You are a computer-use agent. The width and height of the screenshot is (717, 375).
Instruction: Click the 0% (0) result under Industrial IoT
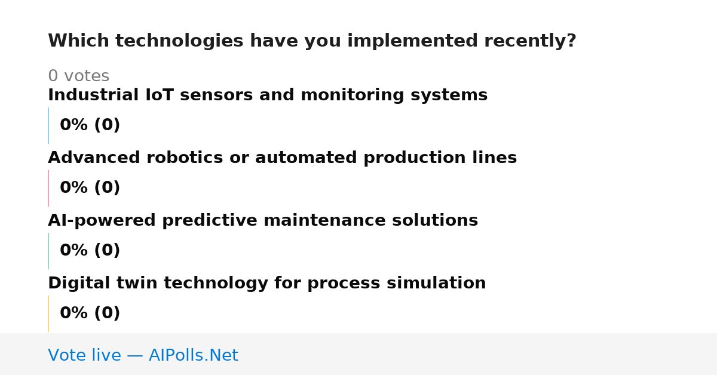coord(90,125)
